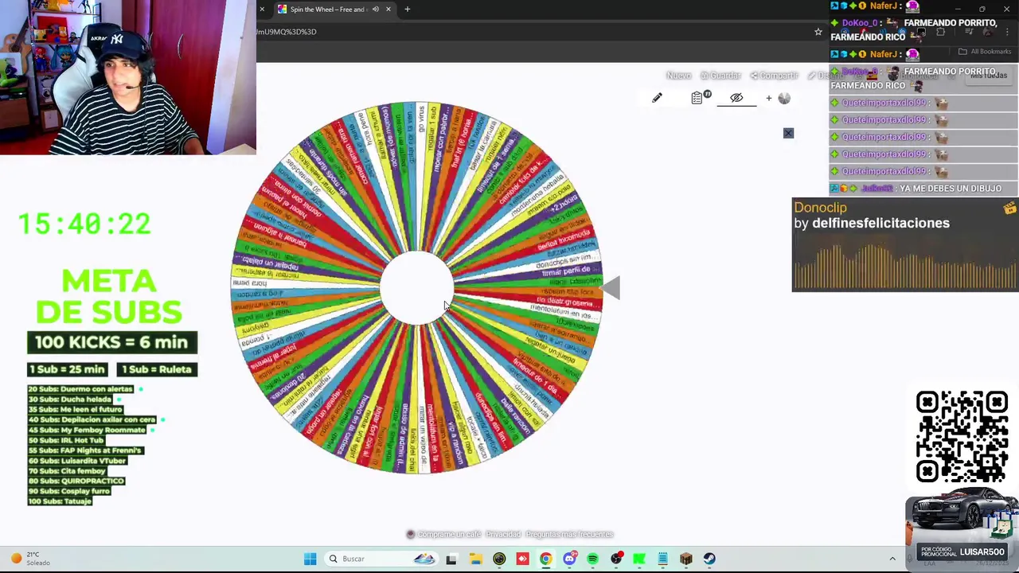This screenshot has width=1019, height=573.
Task: Select the hide-panel crossed eye tab
Action: tap(736, 98)
